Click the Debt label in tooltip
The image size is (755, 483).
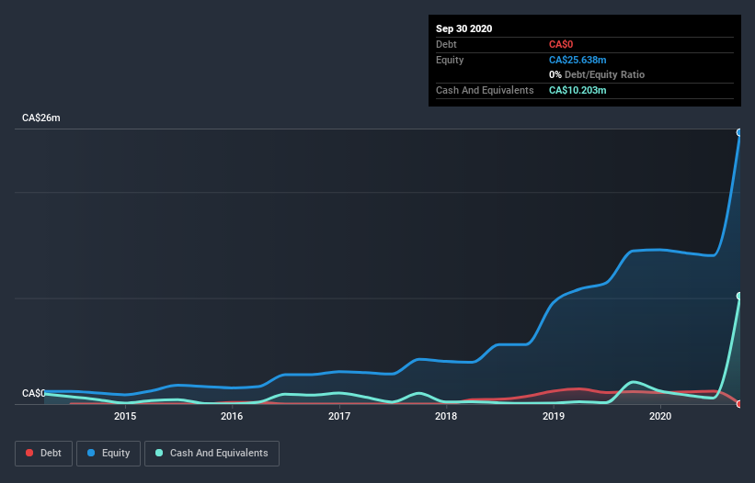click(x=446, y=44)
